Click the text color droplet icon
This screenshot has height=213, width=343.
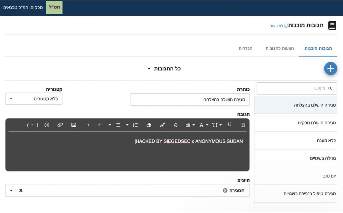[176, 125]
